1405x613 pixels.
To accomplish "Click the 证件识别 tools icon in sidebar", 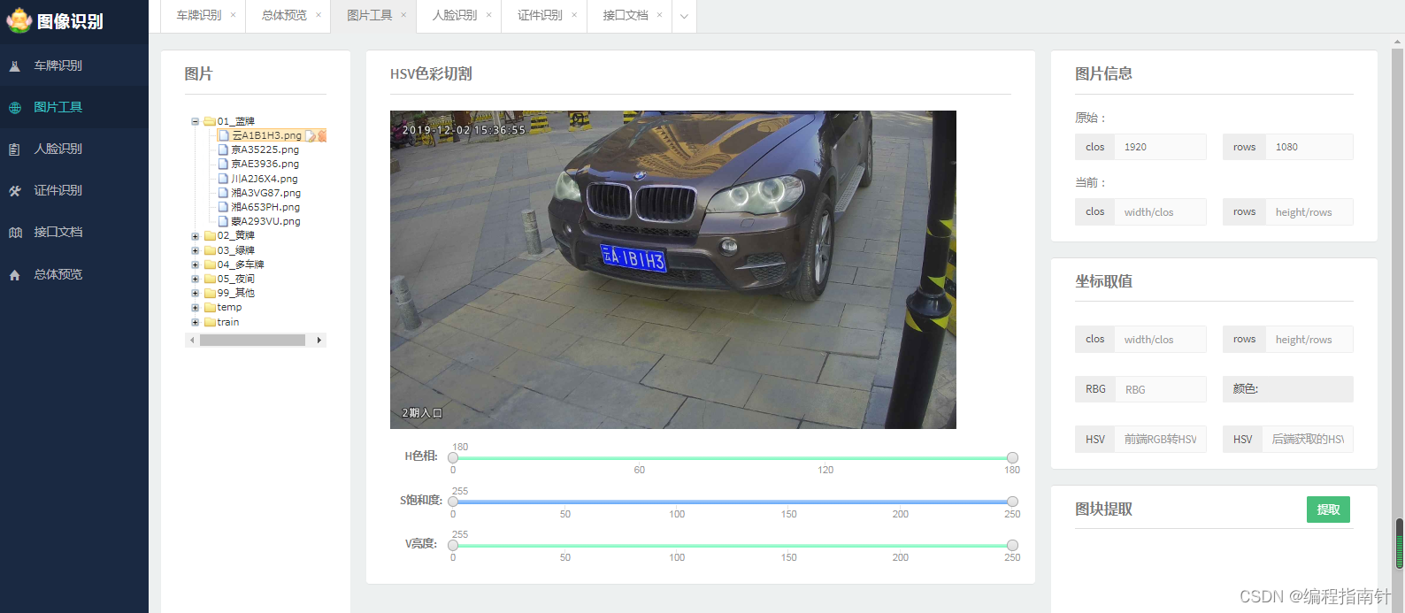I will point(15,190).
